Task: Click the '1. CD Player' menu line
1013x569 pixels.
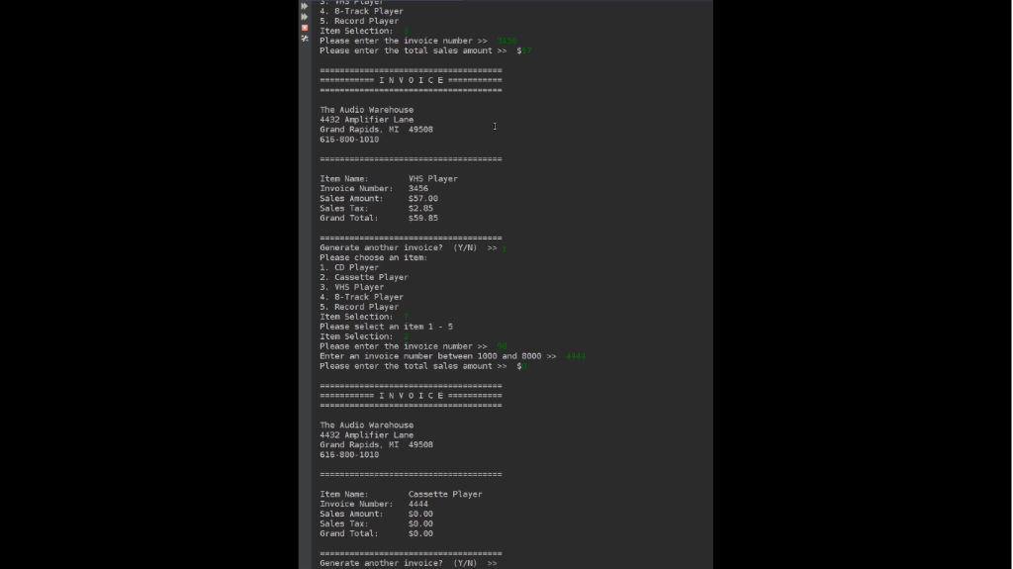Action: (349, 268)
